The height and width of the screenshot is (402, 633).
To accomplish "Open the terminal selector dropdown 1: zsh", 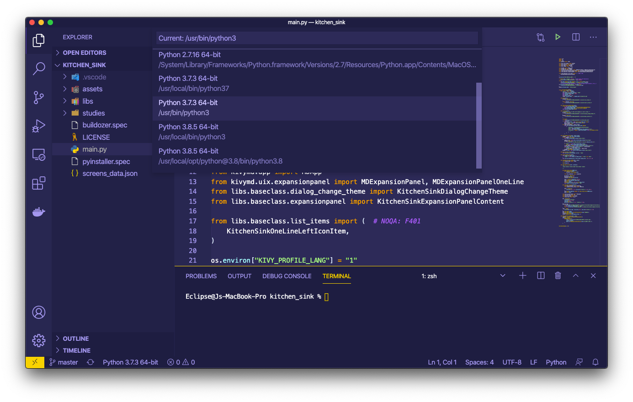I will [x=463, y=276].
